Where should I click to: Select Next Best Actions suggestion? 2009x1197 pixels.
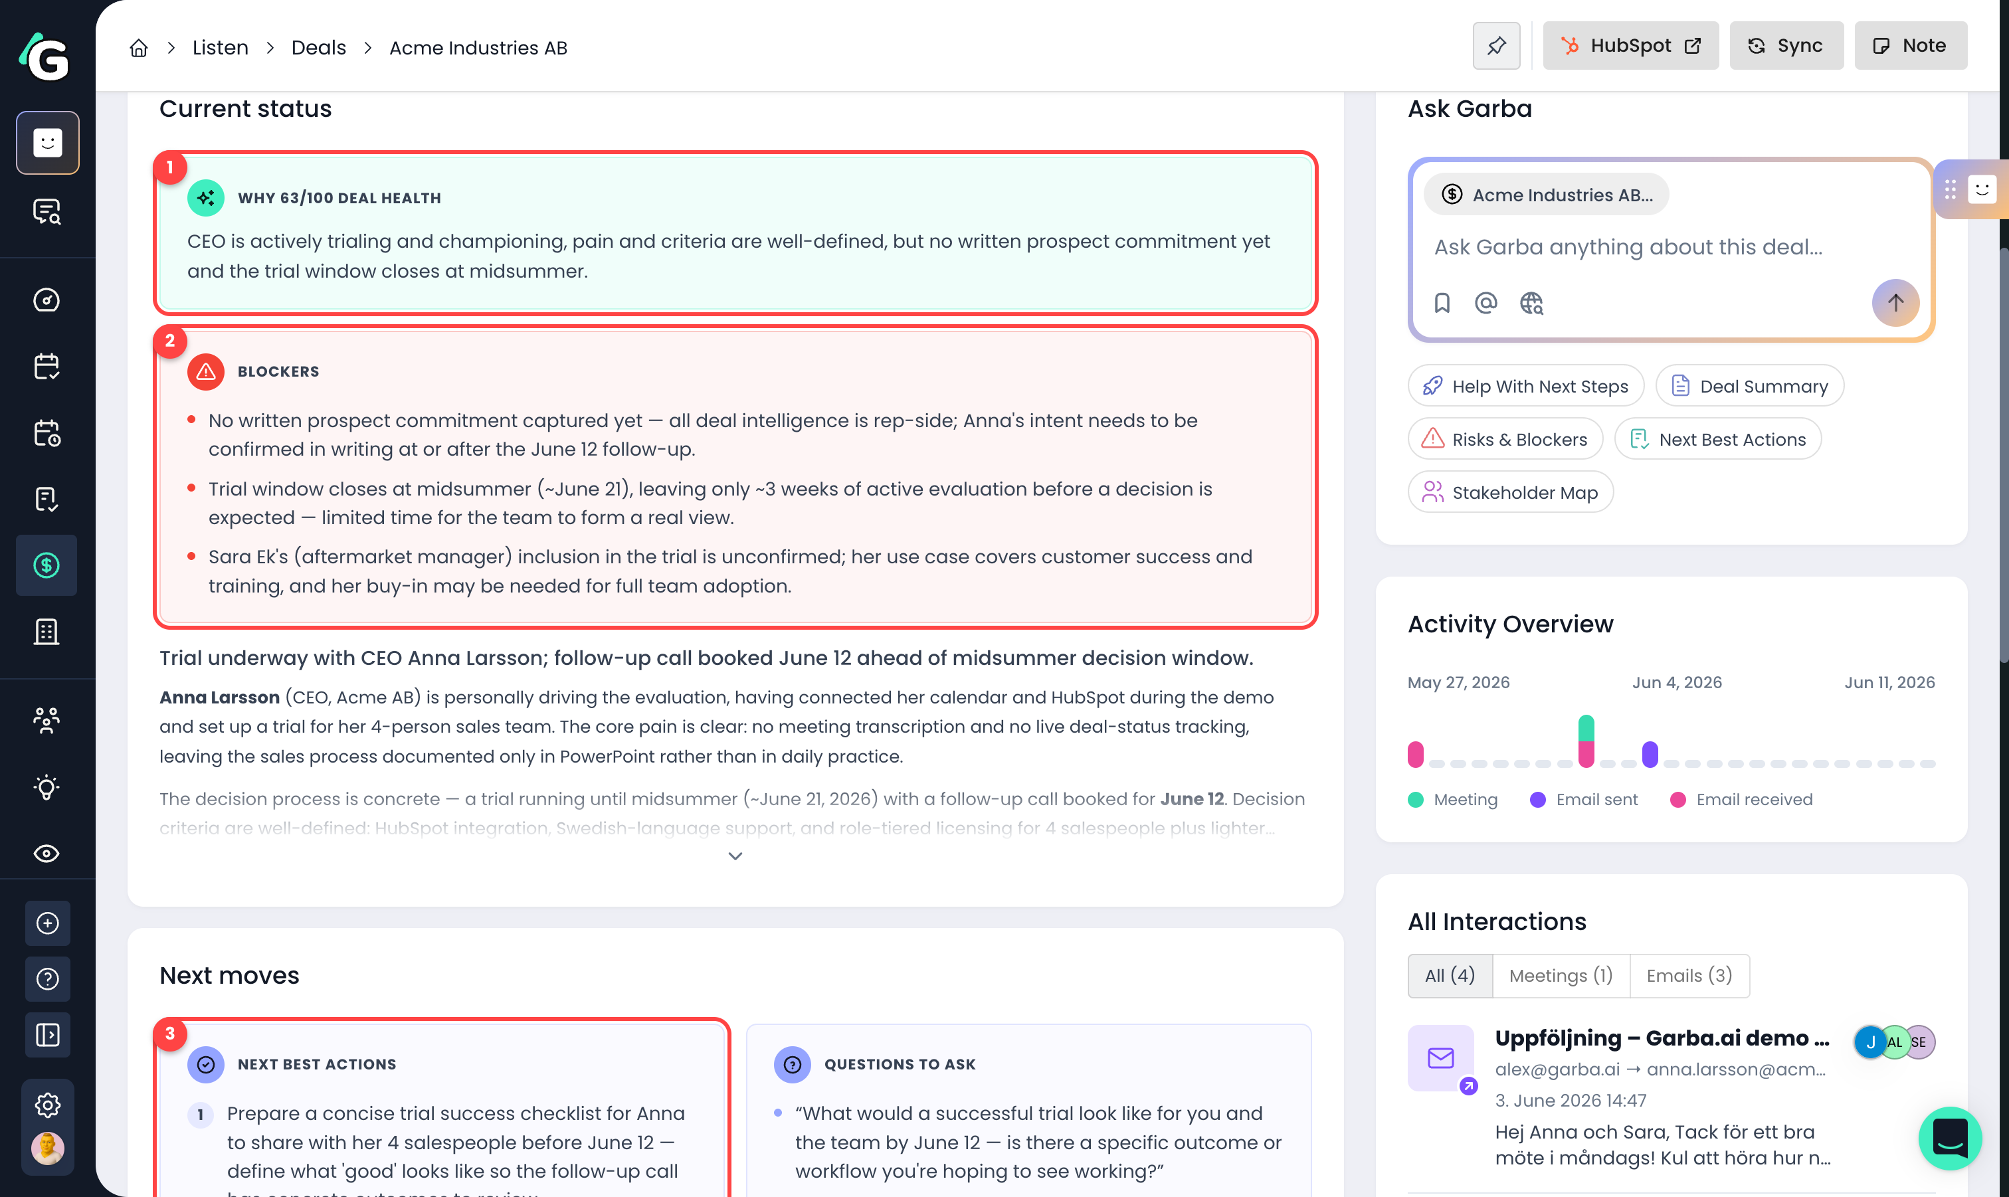1718,440
